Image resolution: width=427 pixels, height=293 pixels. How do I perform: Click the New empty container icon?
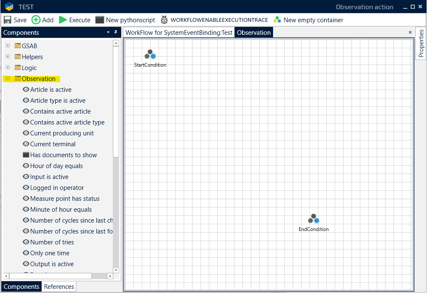277,20
